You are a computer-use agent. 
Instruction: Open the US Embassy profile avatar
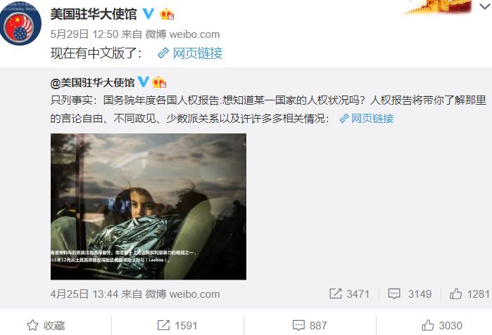[20, 24]
